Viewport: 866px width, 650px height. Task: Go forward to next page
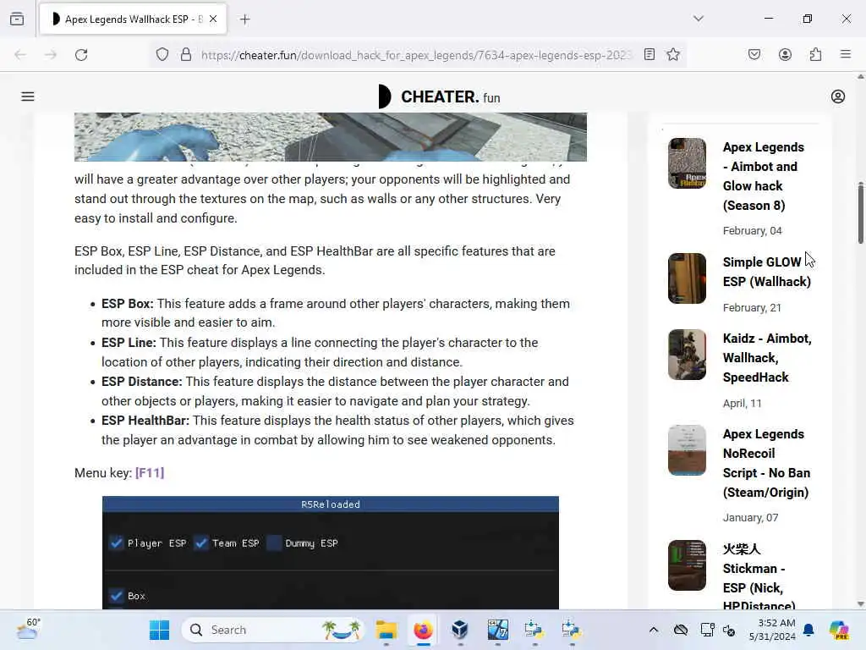(51, 55)
